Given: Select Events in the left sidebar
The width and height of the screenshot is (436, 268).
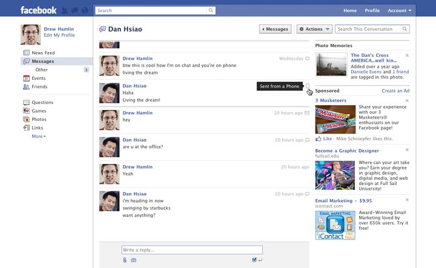Looking at the screenshot, I should coord(38,78).
